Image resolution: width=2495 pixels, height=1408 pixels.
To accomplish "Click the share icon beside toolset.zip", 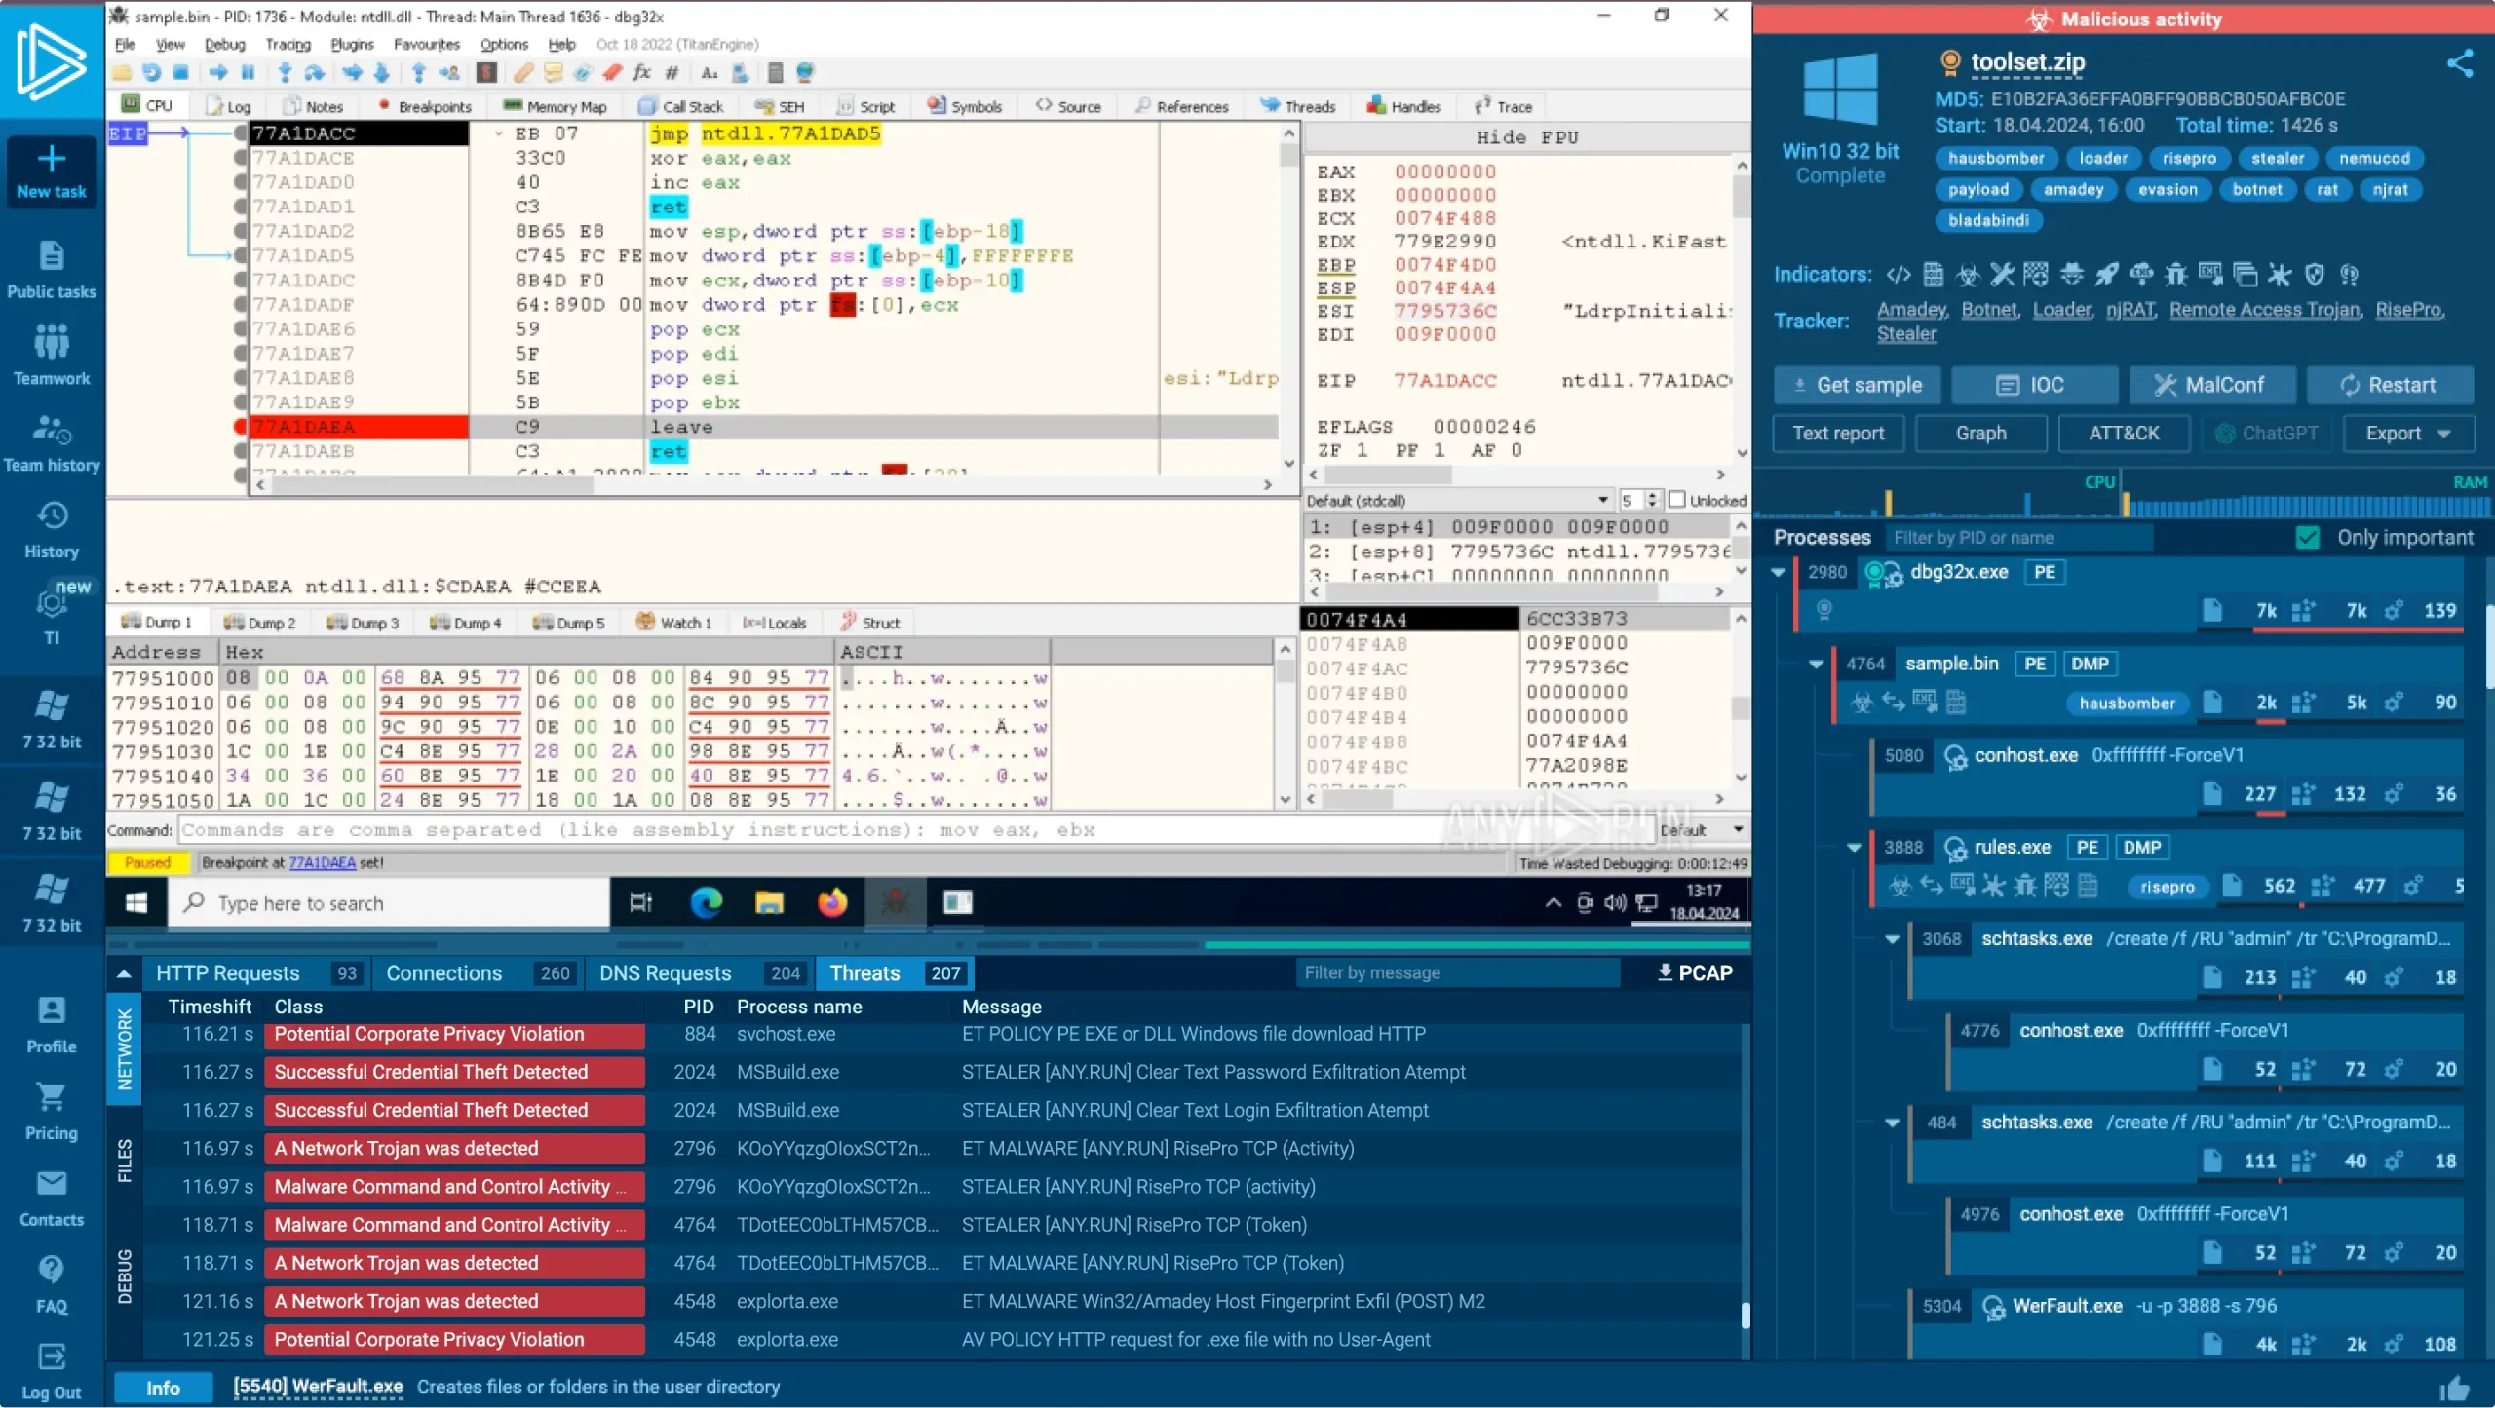I will coord(2460,63).
